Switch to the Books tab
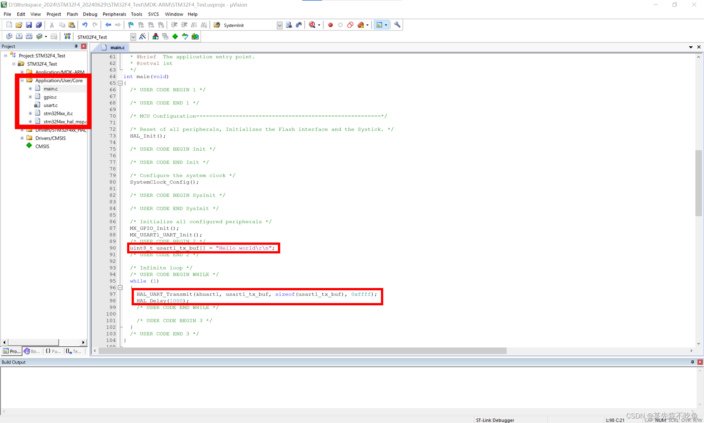Viewport: 704px width, 423px height. pyautogui.click(x=32, y=351)
